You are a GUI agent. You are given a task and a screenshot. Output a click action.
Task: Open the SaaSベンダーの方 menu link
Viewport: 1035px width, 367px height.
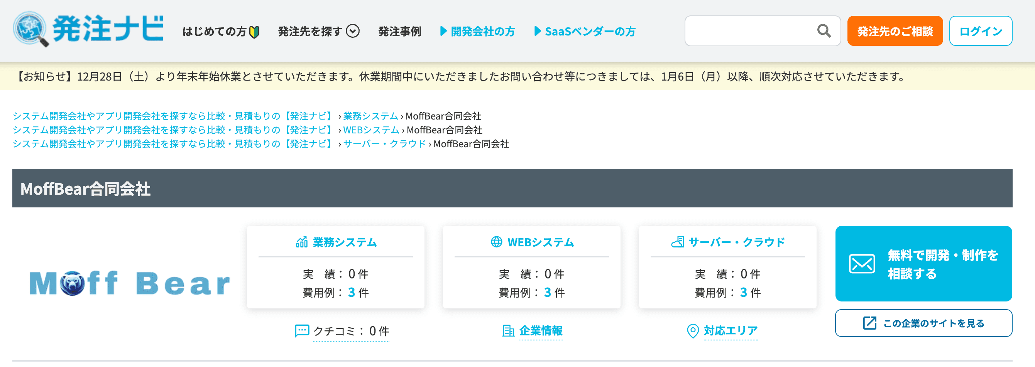tap(585, 31)
